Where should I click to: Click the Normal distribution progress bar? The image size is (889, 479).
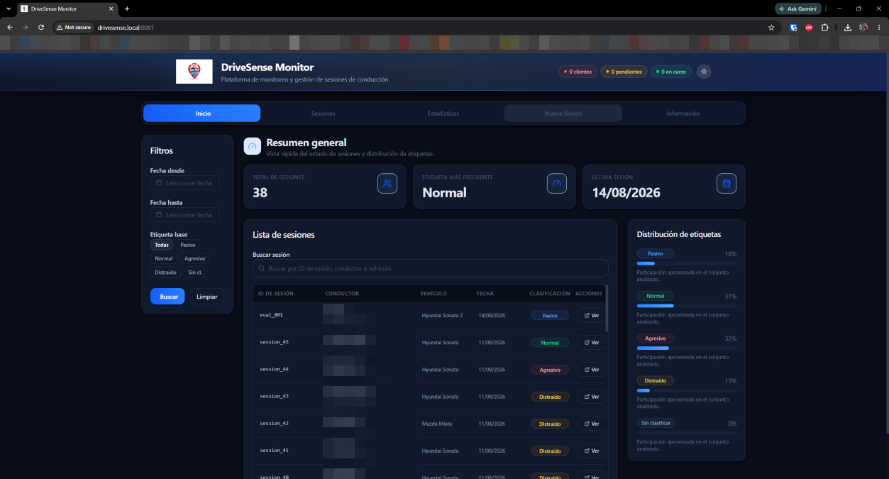pyautogui.click(x=686, y=306)
